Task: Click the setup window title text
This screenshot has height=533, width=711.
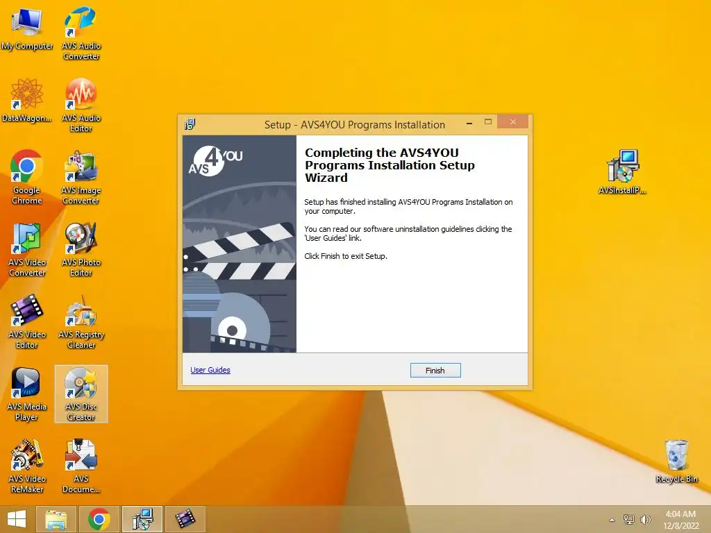Action: click(x=355, y=125)
